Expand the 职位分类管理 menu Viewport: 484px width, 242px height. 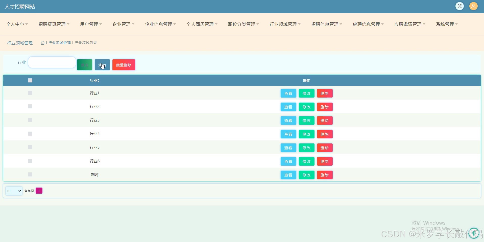[244, 24]
